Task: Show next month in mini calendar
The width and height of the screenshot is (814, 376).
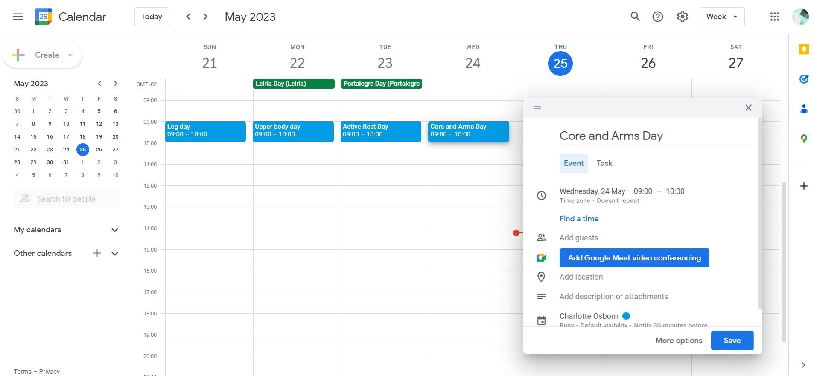Action: [116, 84]
